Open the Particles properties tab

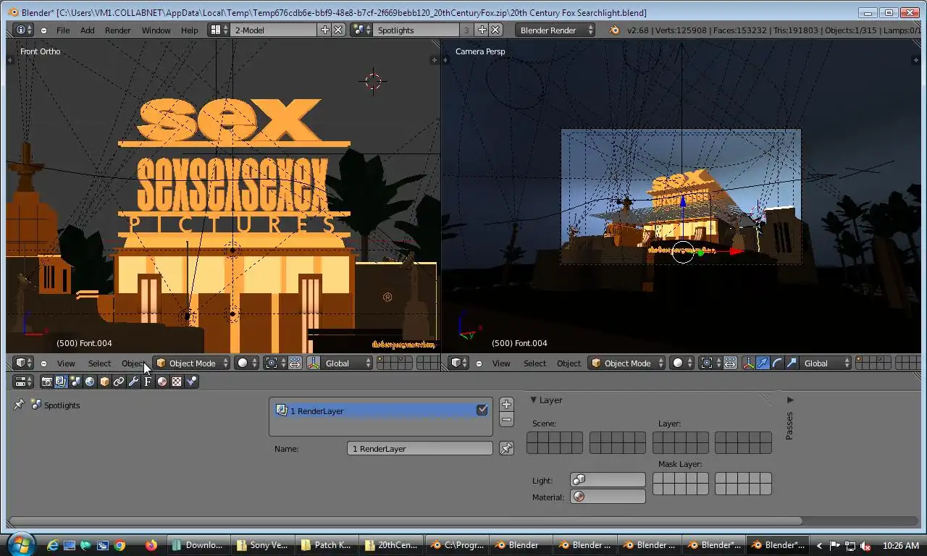[x=191, y=382]
